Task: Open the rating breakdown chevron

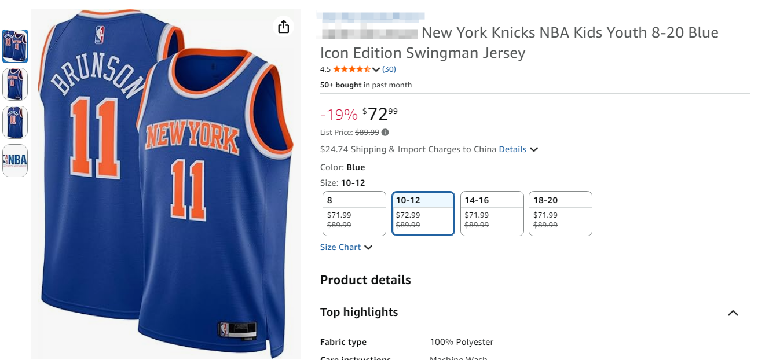Action: (x=376, y=70)
